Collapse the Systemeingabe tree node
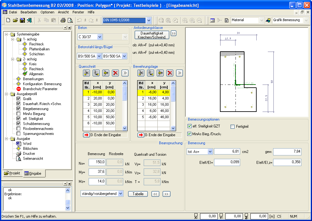 click(x=6, y=34)
